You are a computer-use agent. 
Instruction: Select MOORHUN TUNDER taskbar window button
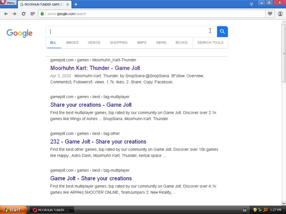pyautogui.click(x=52, y=210)
